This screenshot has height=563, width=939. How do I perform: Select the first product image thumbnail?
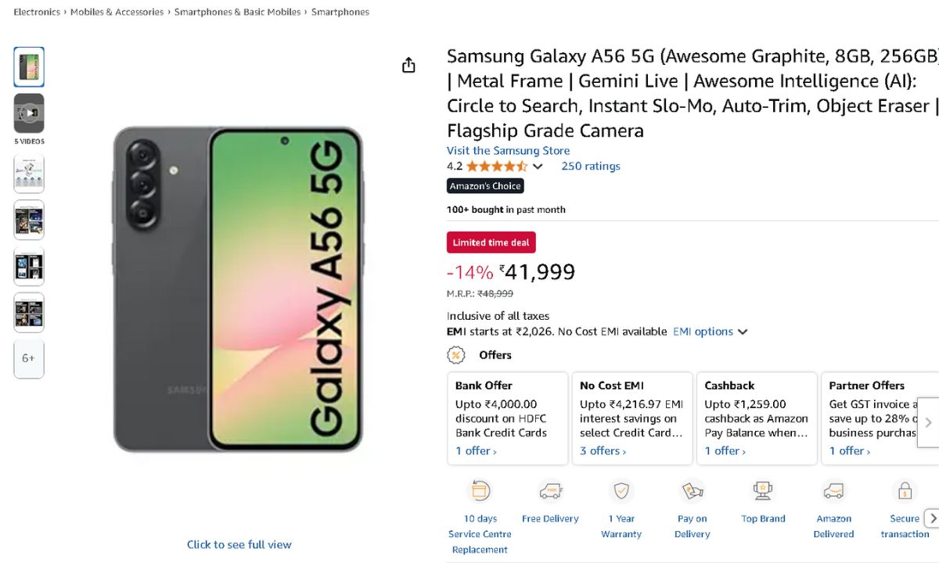pyautogui.click(x=29, y=67)
